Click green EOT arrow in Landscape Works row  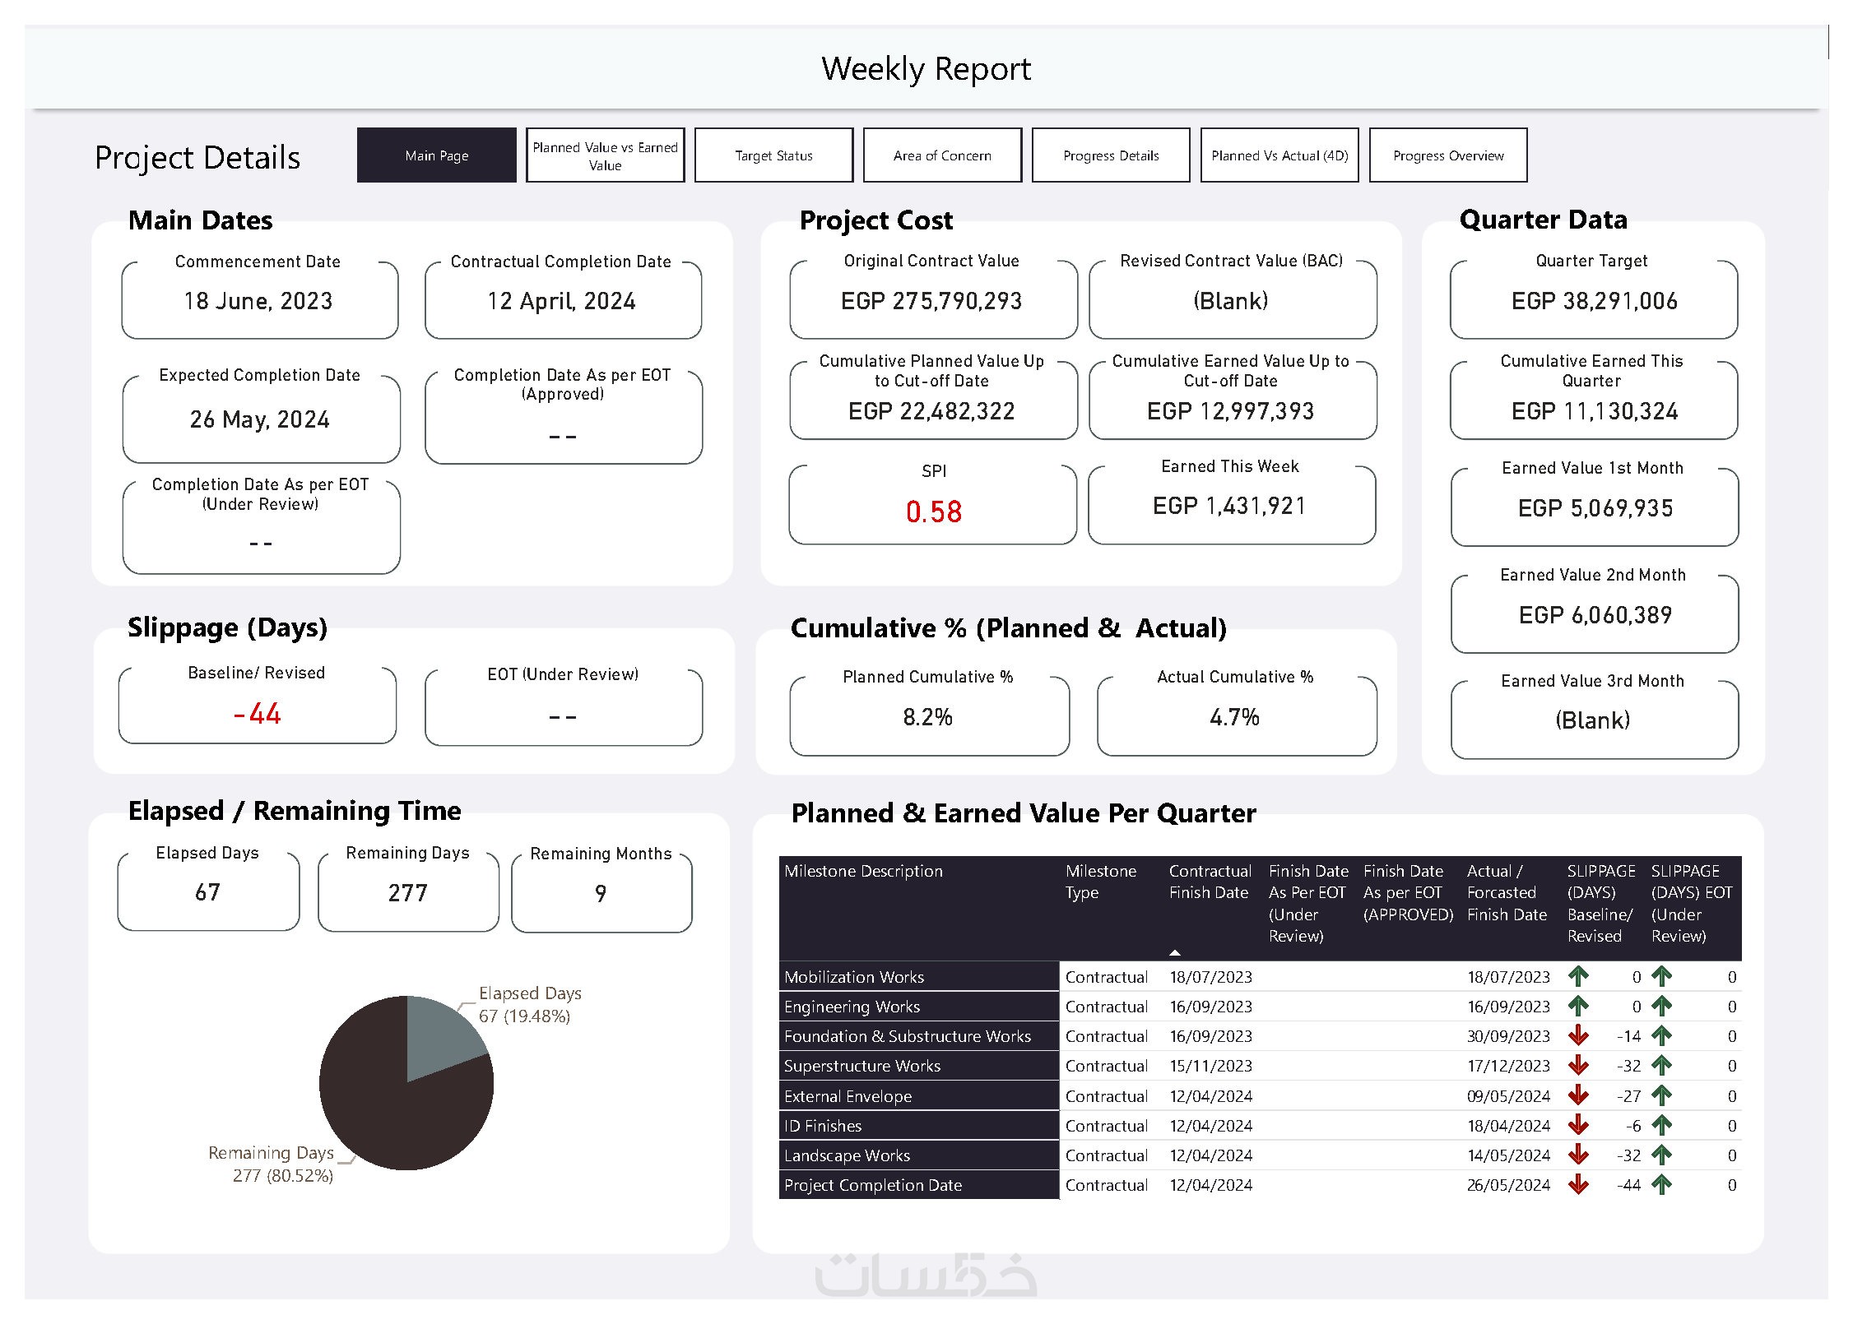pyautogui.click(x=1661, y=1155)
